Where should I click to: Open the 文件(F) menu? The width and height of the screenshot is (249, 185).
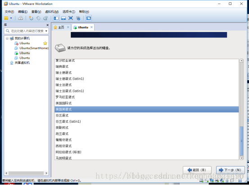click(9, 12)
